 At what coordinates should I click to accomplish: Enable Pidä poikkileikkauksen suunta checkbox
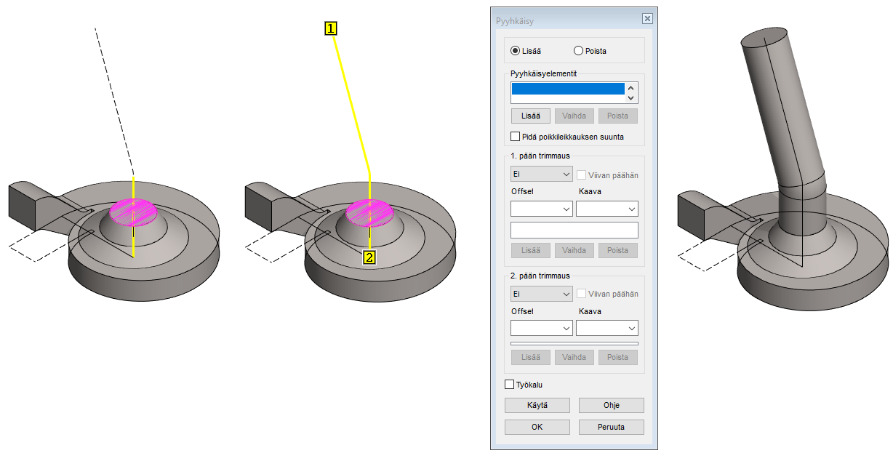point(516,137)
